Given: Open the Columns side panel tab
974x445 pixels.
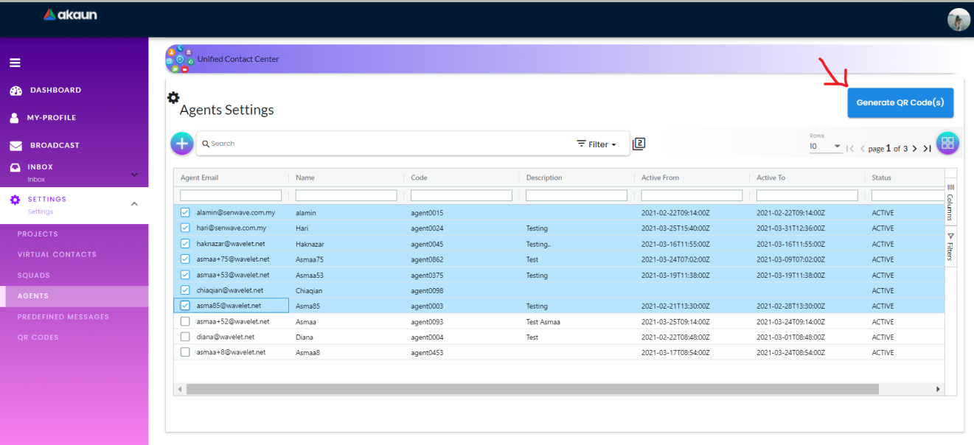Looking at the screenshot, I should click(950, 203).
